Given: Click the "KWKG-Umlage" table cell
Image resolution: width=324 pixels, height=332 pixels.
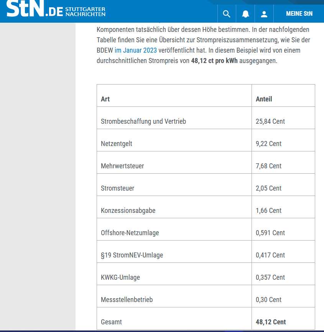Looking at the screenshot, I should 120,277.
